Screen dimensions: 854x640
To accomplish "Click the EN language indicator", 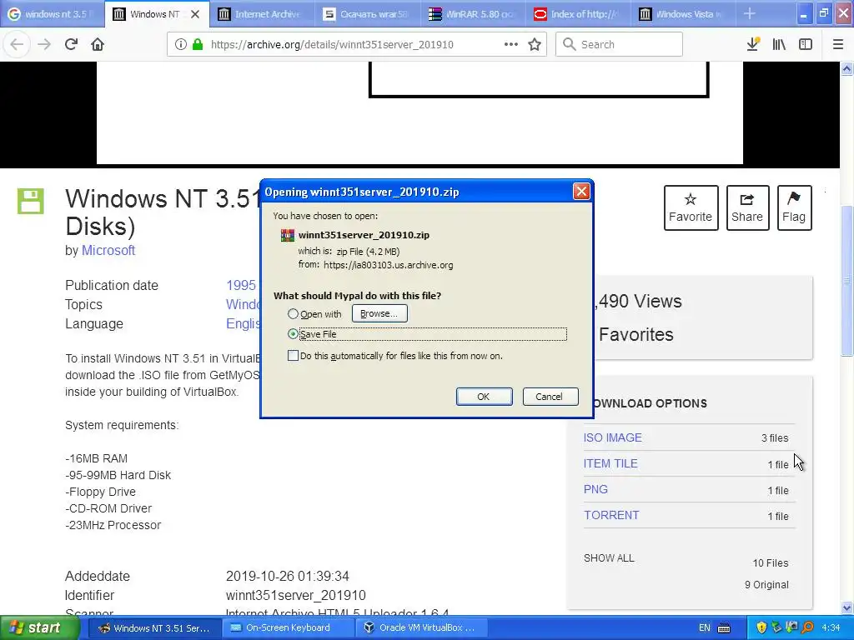I will (704, 628).
